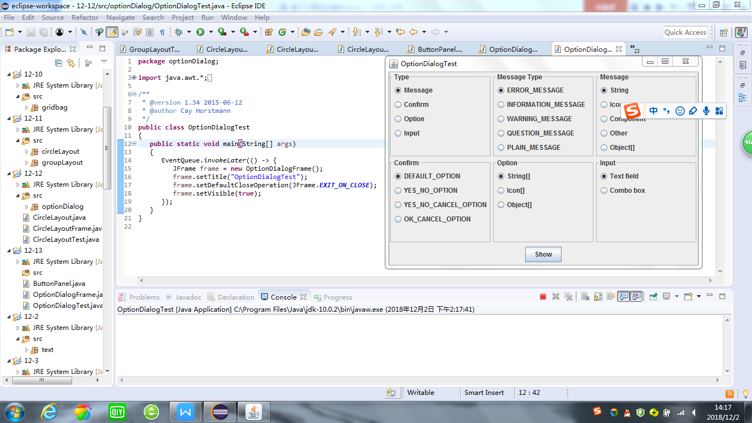Switch to the Problems tab
Viewport: 752px width, 423px height.
click(139, 297)
